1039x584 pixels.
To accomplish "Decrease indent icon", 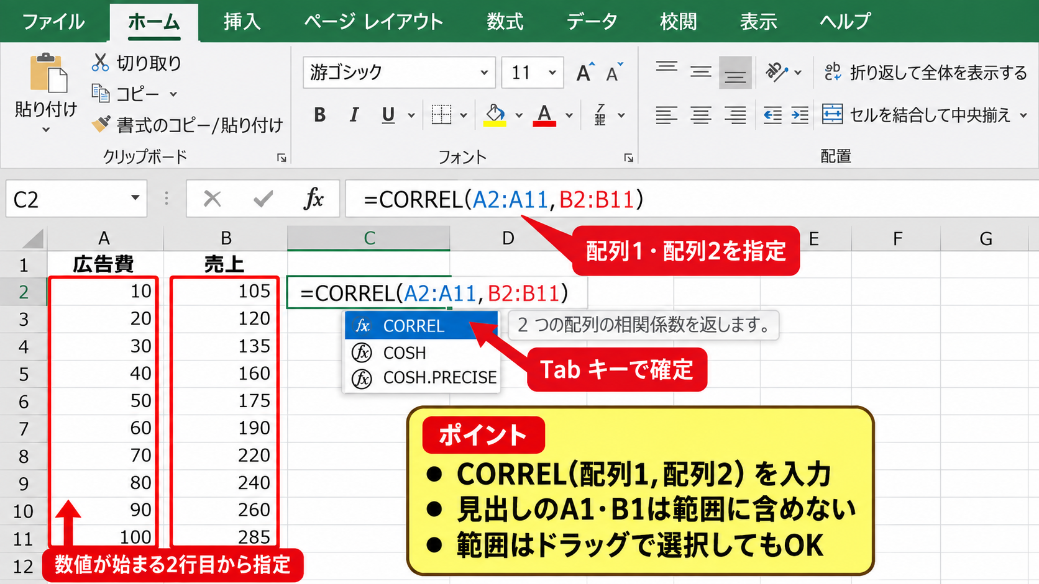I will pos(772,115).
